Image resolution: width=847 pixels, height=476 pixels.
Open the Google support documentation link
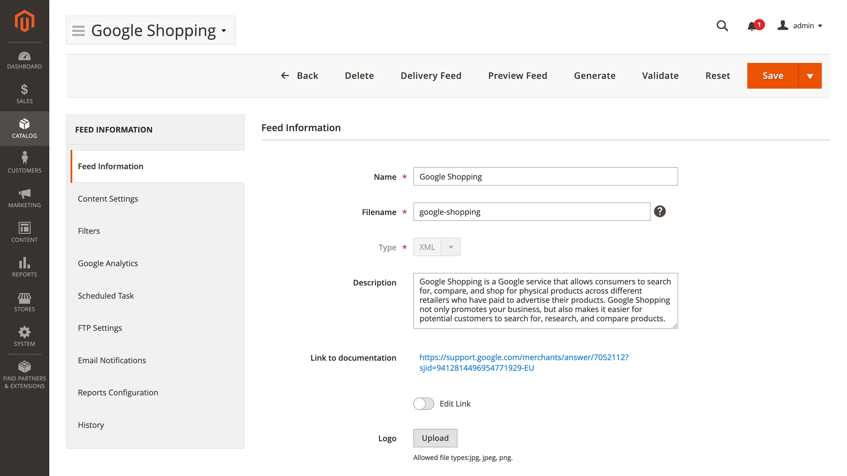(x=524, y=362)
